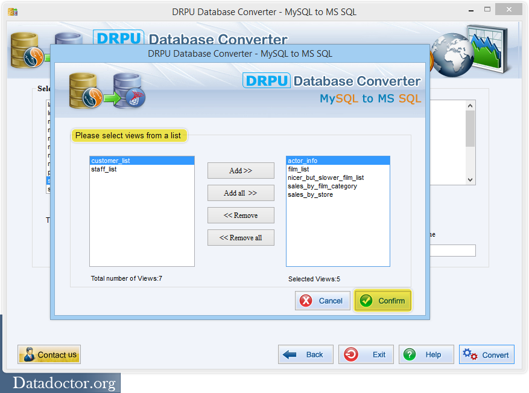Click the MS SQL database icon in dialog header
The height and width of the screenshot is (393, 529).
coord(129,91)
